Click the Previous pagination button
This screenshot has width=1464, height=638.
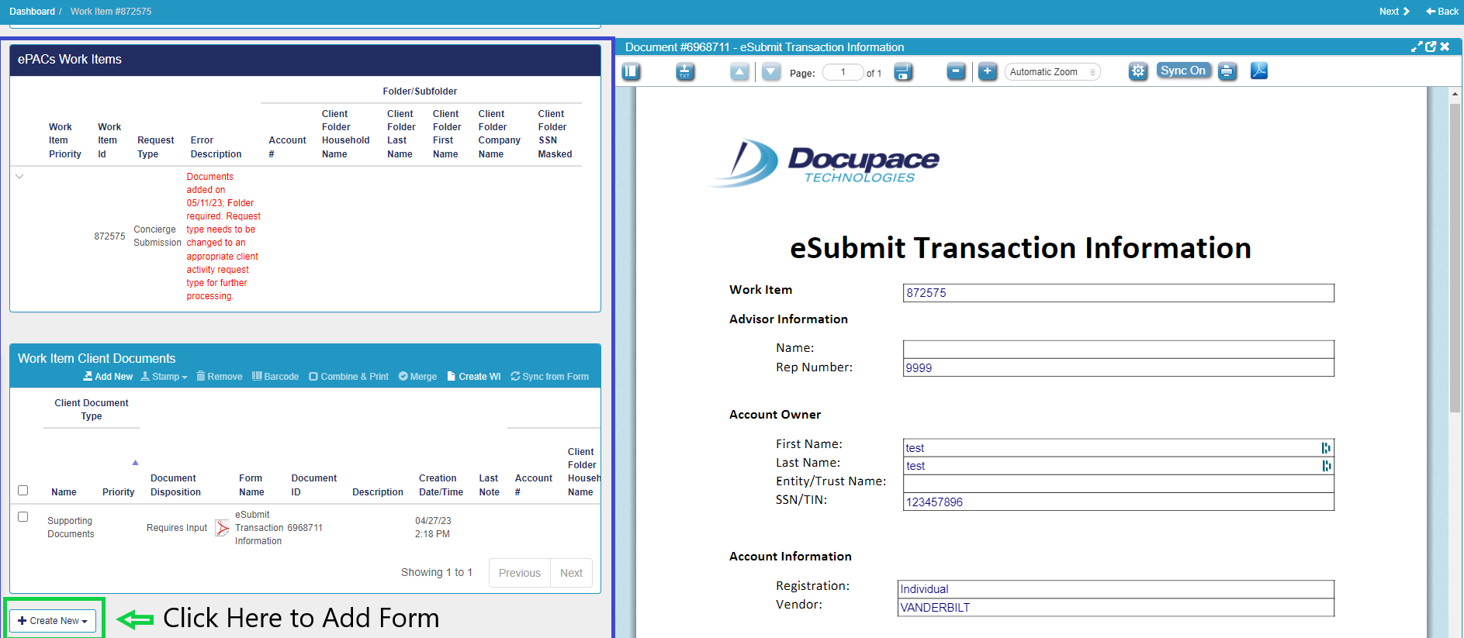point(520,573)
